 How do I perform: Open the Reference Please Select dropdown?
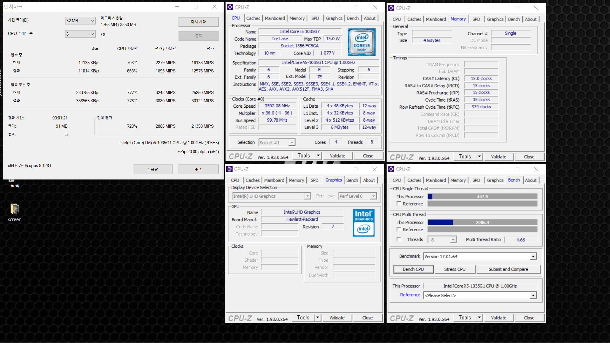tap(533, 295)
